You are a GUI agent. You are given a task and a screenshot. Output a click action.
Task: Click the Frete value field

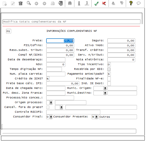pos(60,41)
